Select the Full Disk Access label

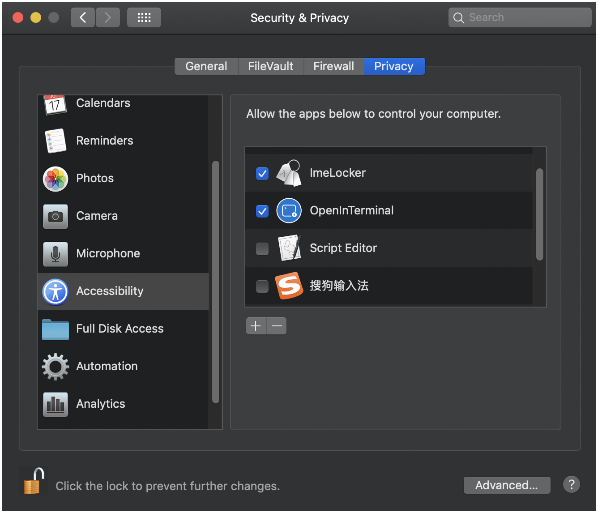(x=120, y=329)
